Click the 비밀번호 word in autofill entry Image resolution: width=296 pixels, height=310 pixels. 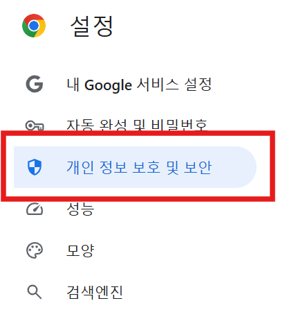pyautogui.click(x=179, y=125)
